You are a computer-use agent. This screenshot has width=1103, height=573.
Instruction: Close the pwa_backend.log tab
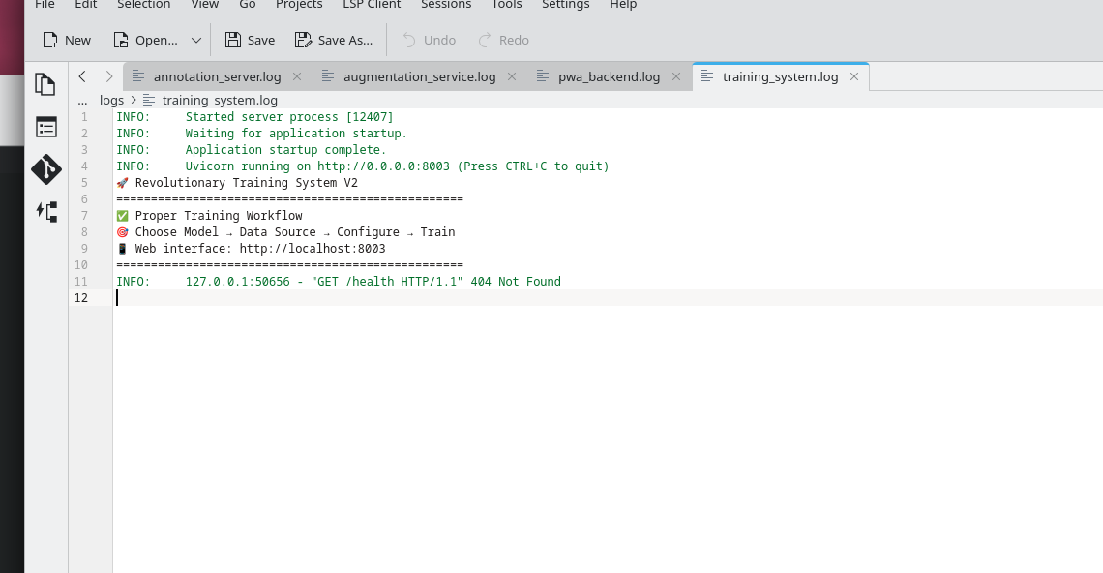click(x=676, y=76)
